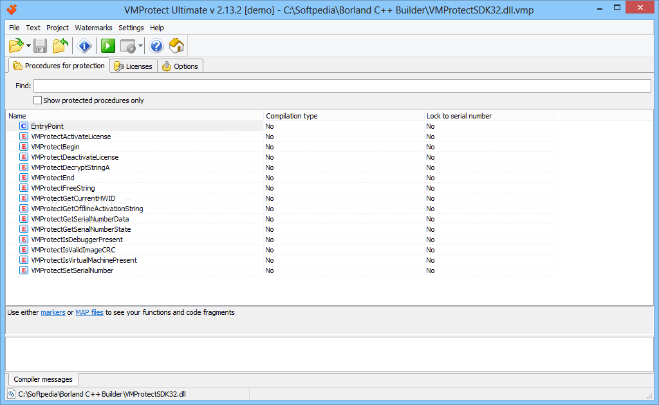Open the blue info diamond icon

coord(84,46)
